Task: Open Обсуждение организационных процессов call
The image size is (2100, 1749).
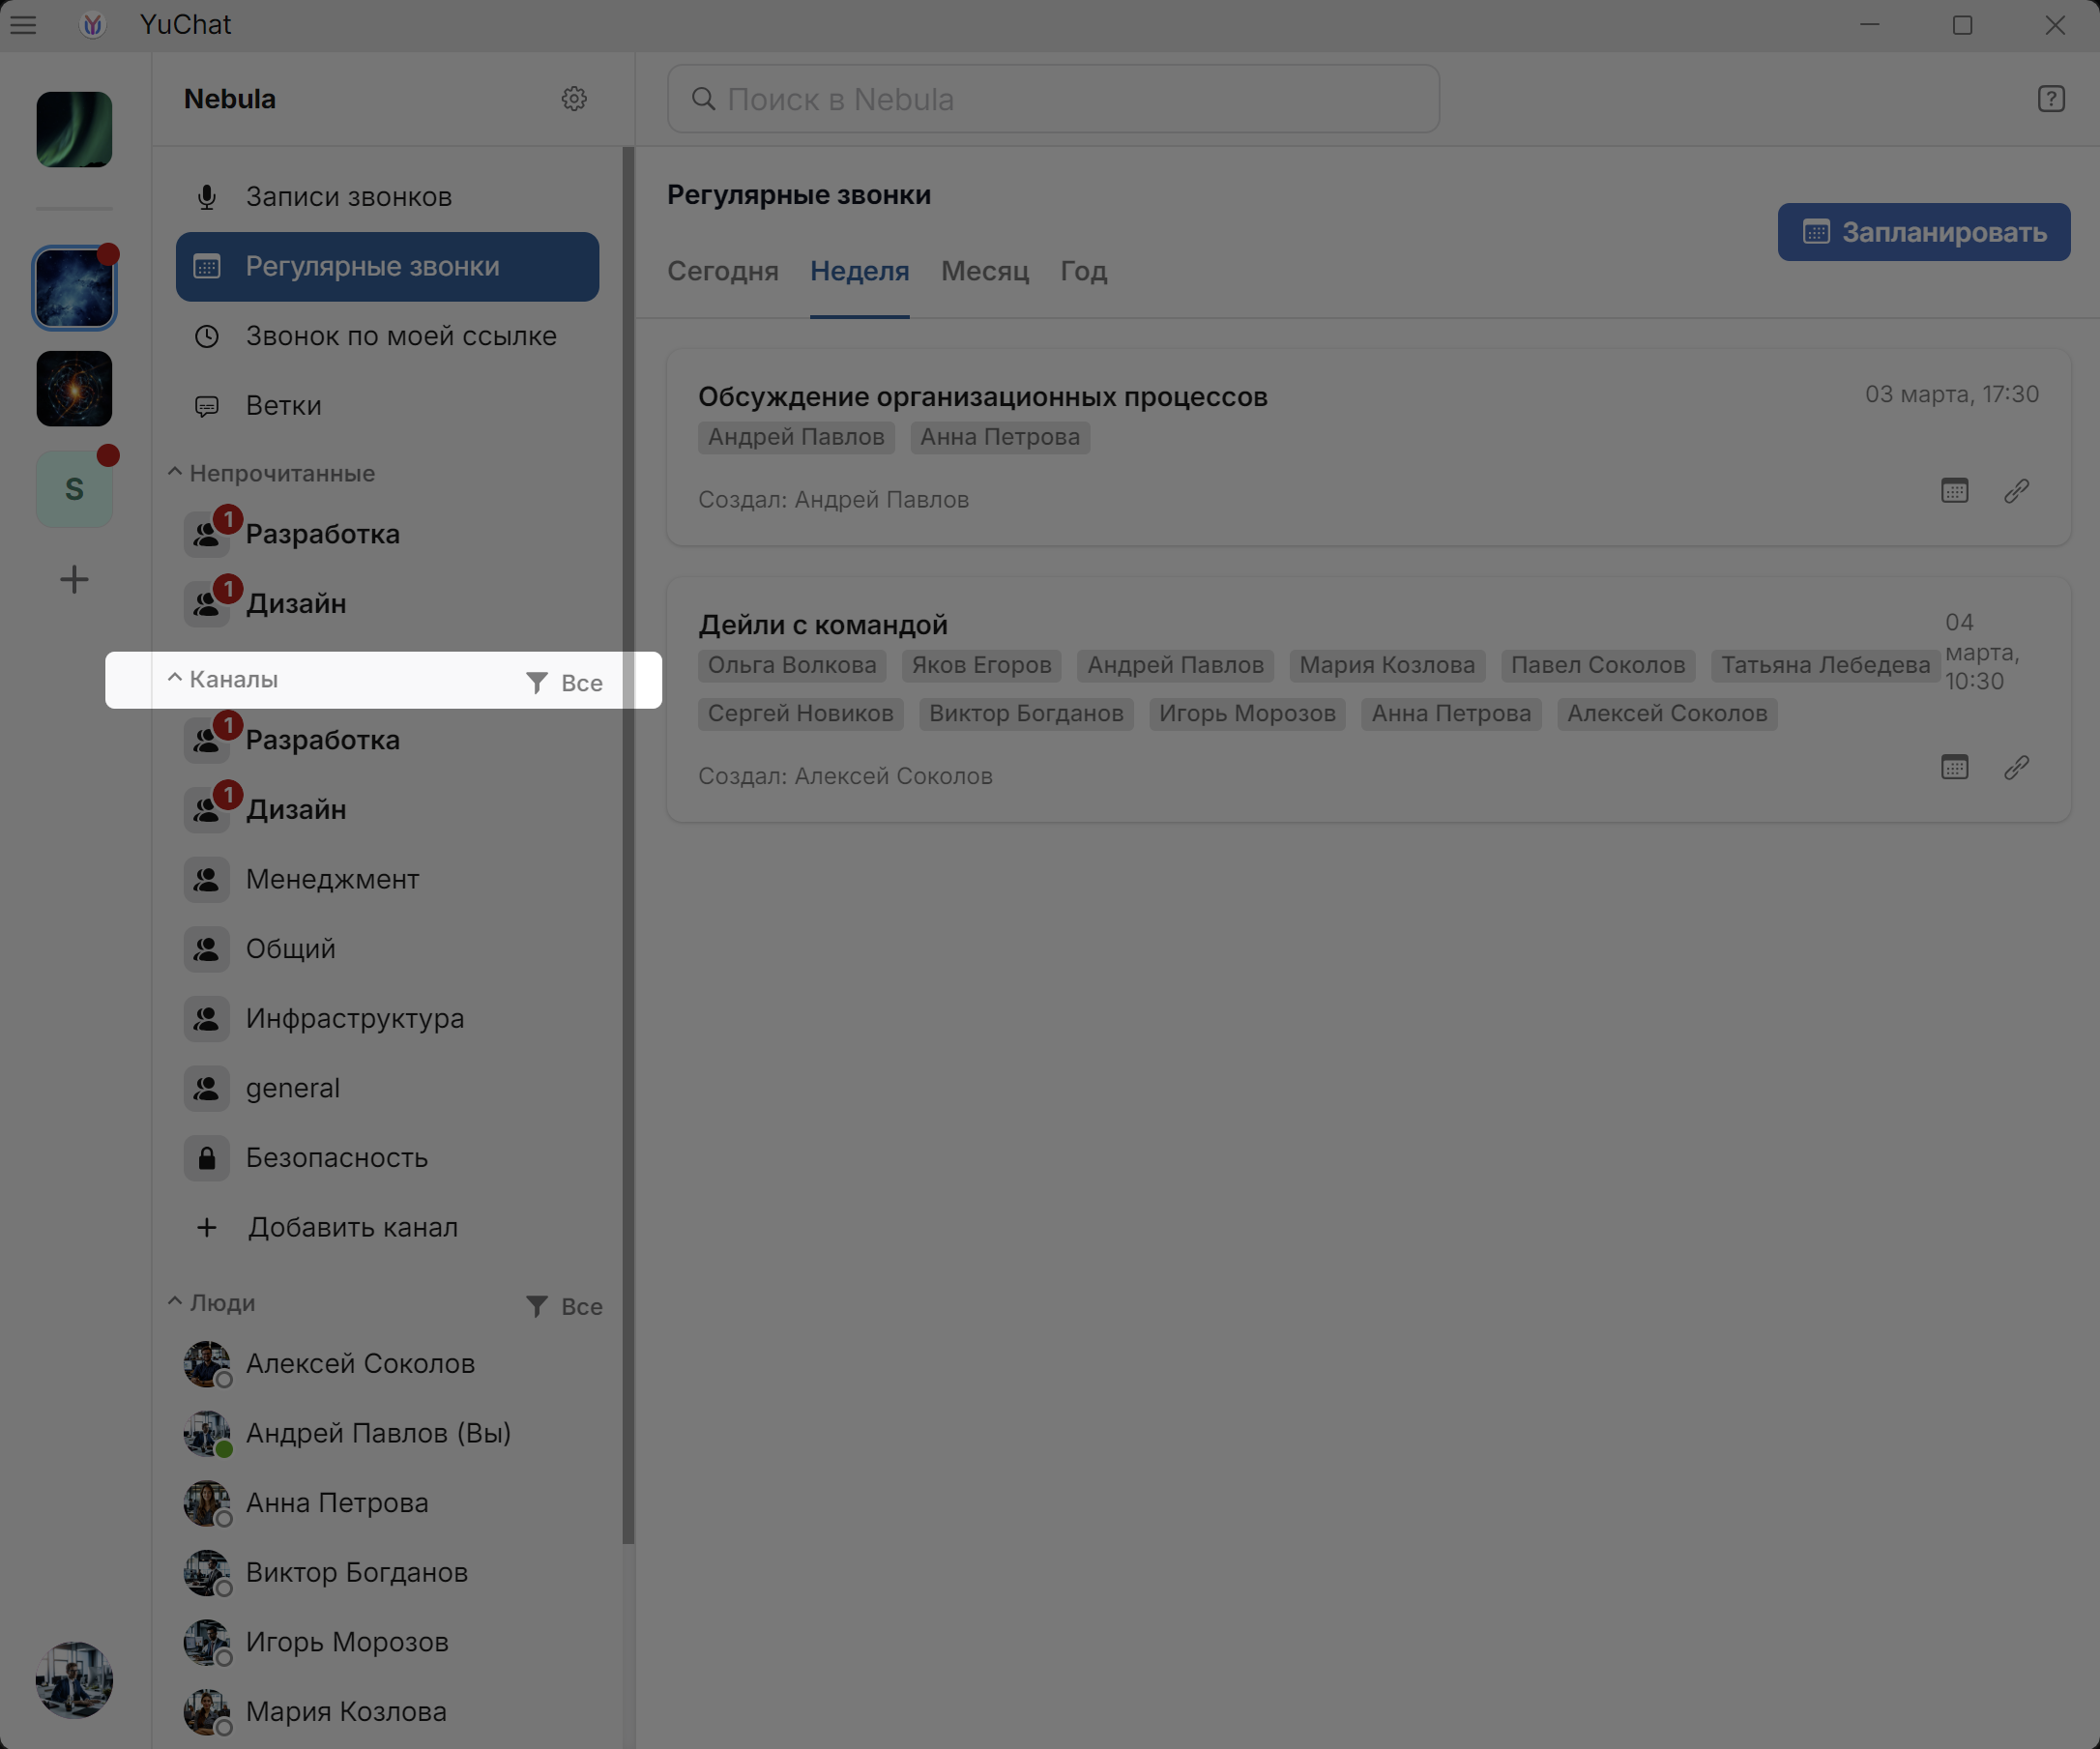Action: [x=983, y=397]
